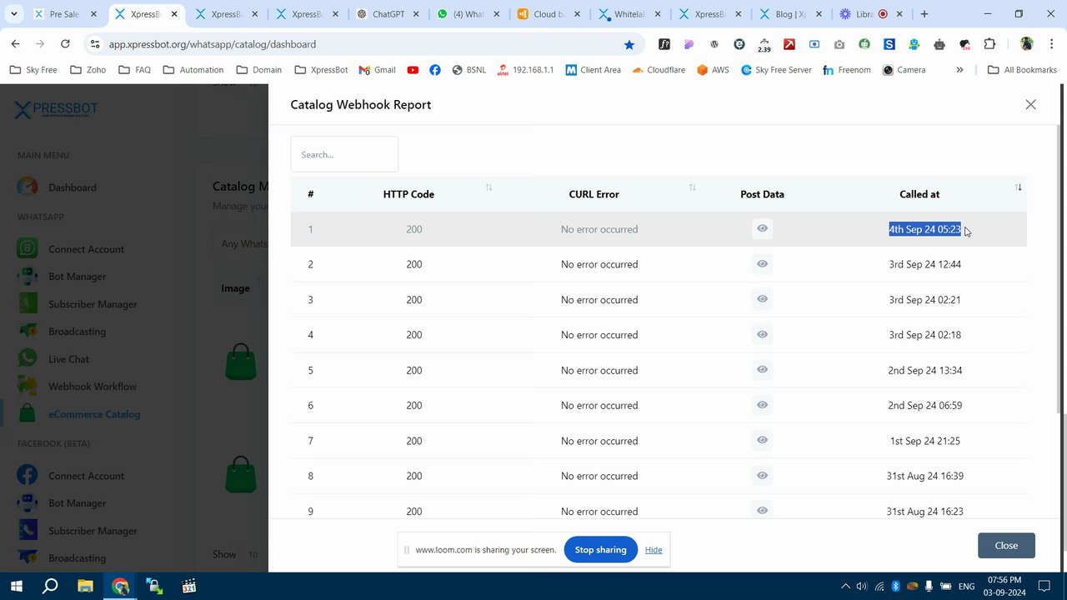View post data for row 8

coord(762,476)
